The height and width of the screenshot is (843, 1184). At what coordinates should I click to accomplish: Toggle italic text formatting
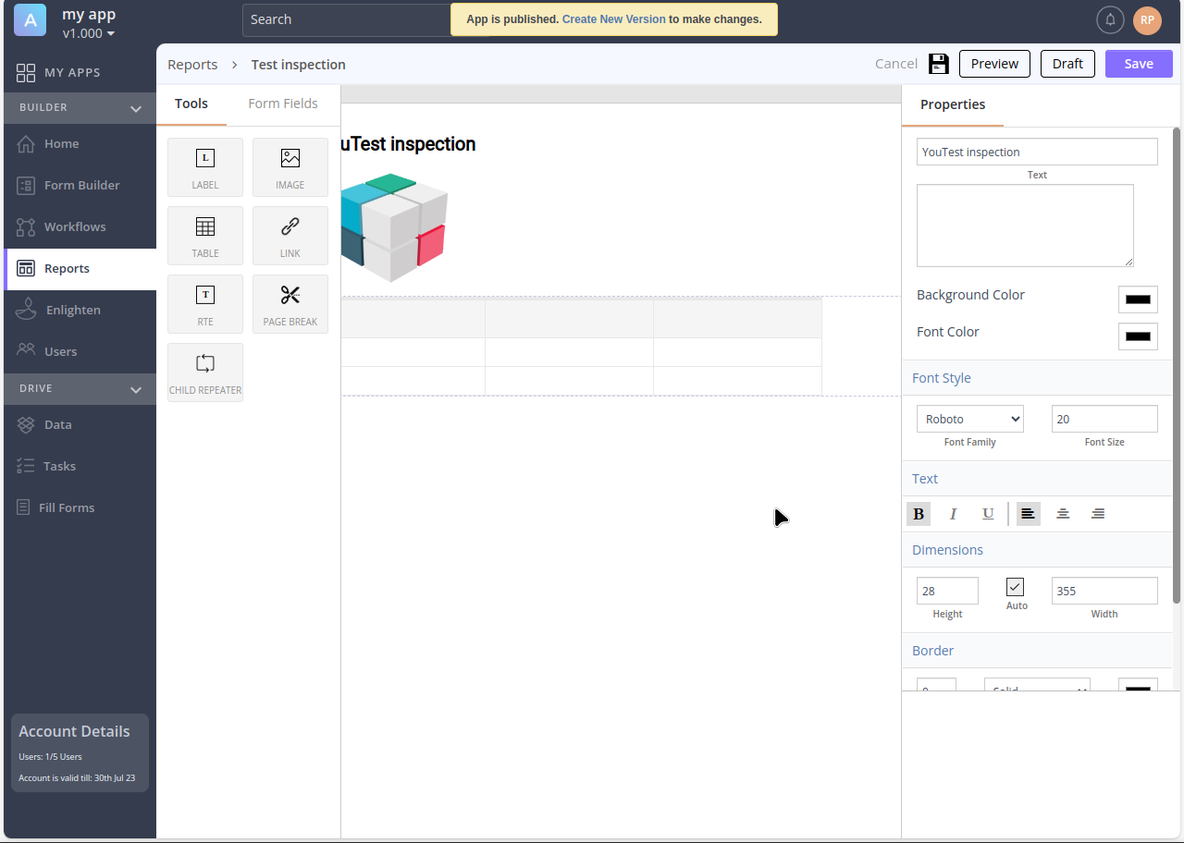pyautogui.click(x=953, y=514)
